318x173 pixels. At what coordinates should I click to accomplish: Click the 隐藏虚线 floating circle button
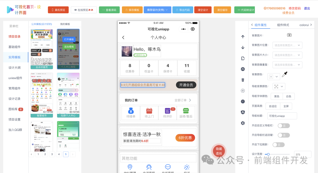(218, 151)
